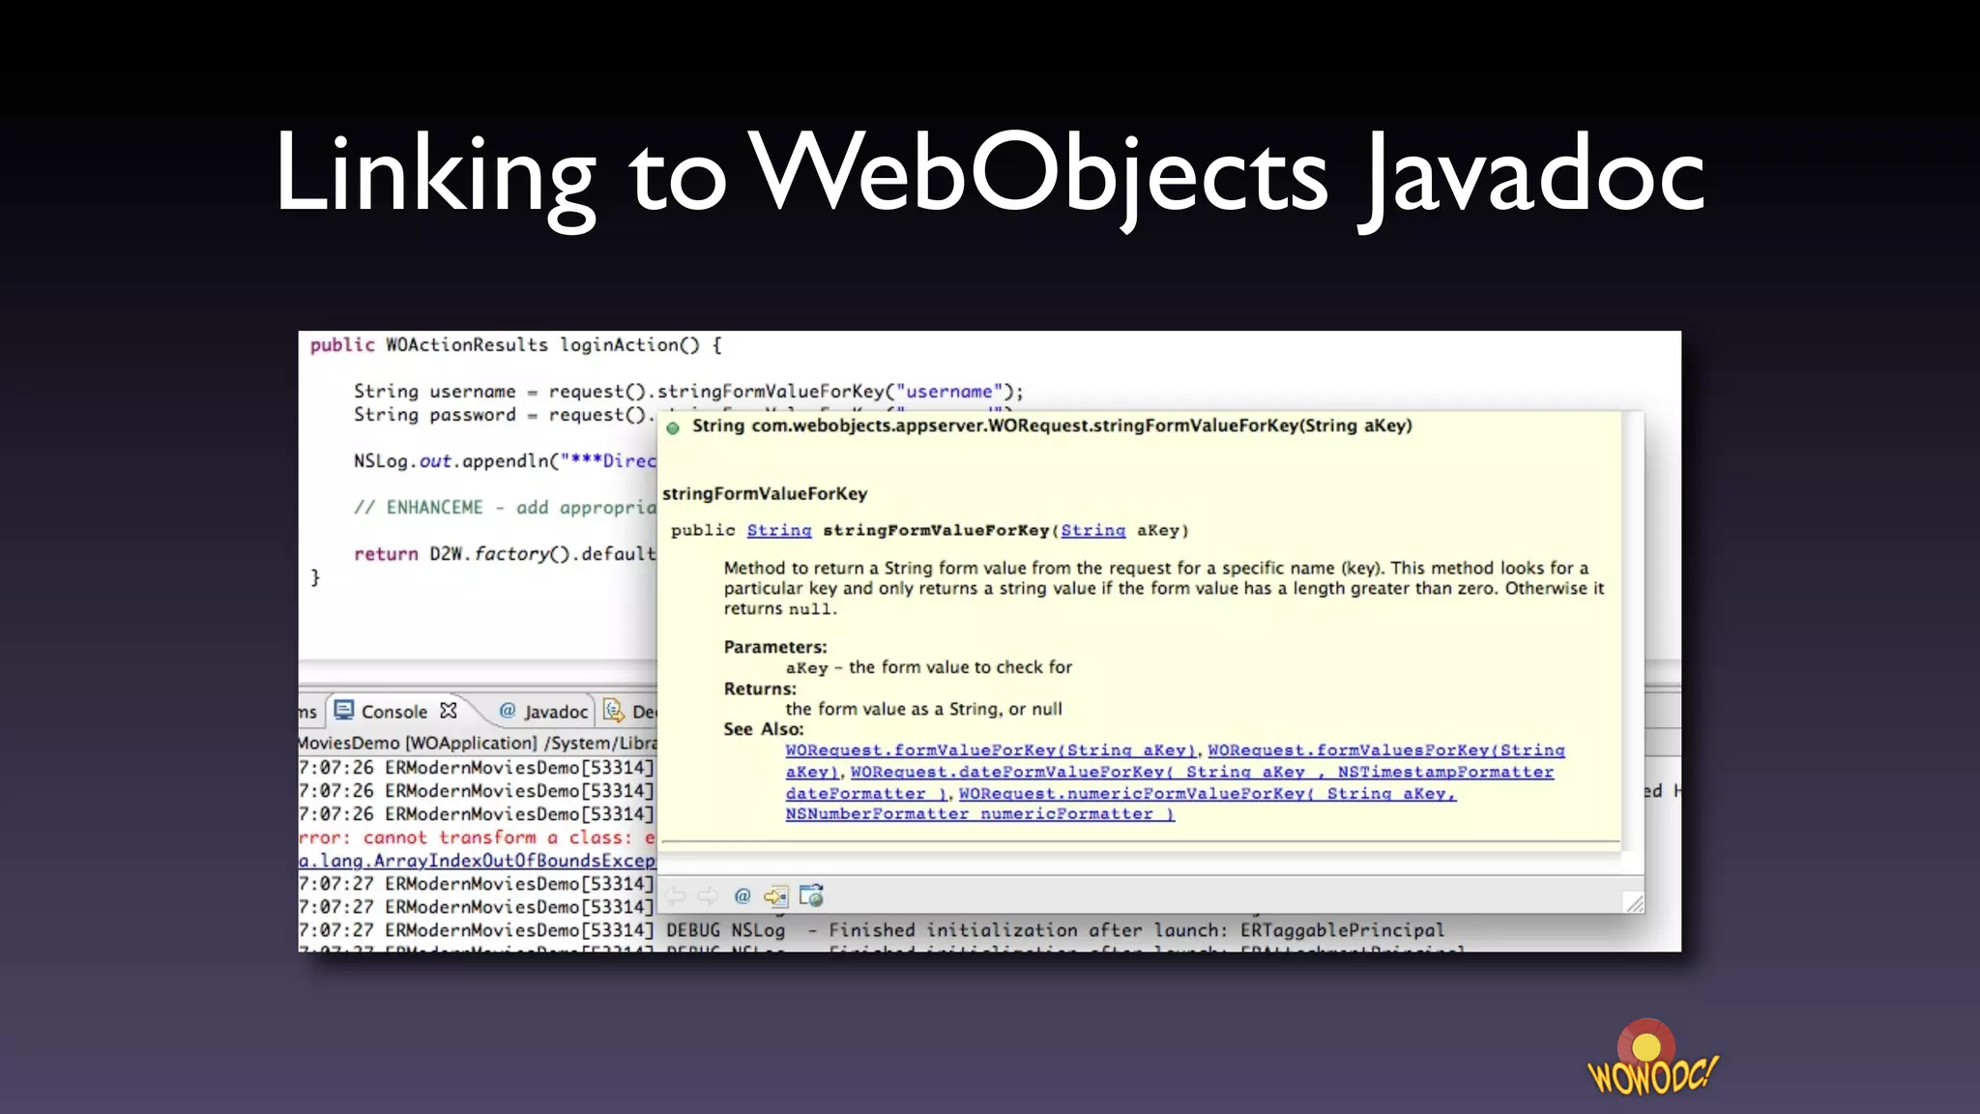
Task: Show in Javadoc View @ icon
Action: [x=742, y=896]
